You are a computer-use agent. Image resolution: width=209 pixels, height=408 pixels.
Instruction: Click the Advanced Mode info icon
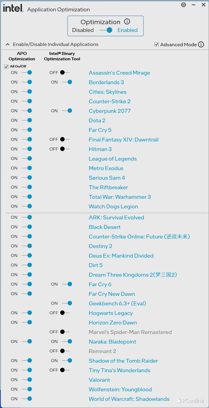[201, 44]
